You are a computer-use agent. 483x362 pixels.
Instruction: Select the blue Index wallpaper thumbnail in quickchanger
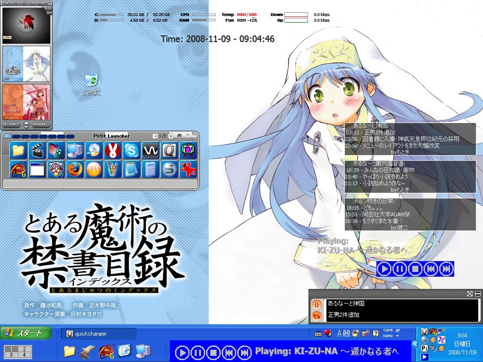point(26,64)
